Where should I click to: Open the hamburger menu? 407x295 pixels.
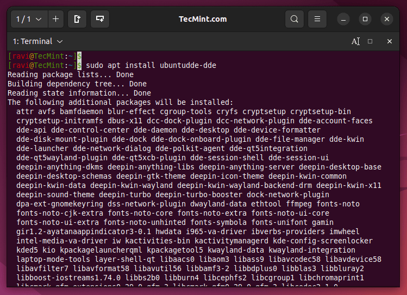pos(317,19)
